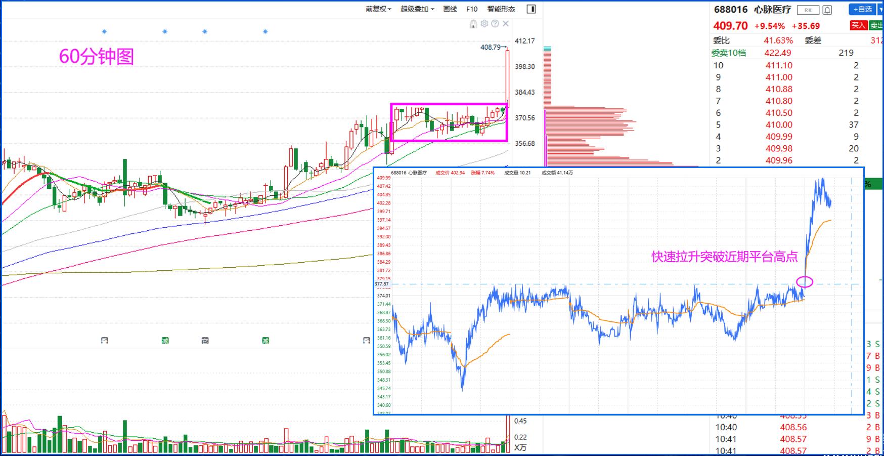Click the leftmost gray event marker icon
The width and height of the screenshot is (884, 456).
(104, 341)
